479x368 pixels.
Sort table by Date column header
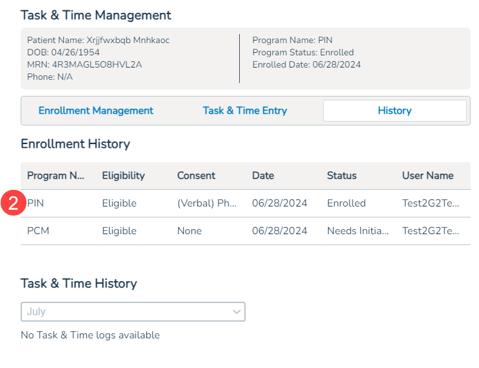[x=263, y=176]
